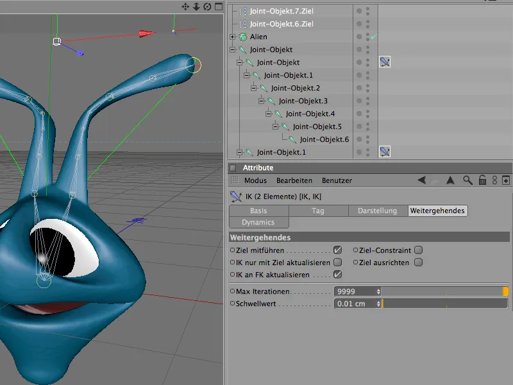This screenshot has height=385, width=513.
Task: Click the blue Z-axis handle dot
Action: point(81,53)
